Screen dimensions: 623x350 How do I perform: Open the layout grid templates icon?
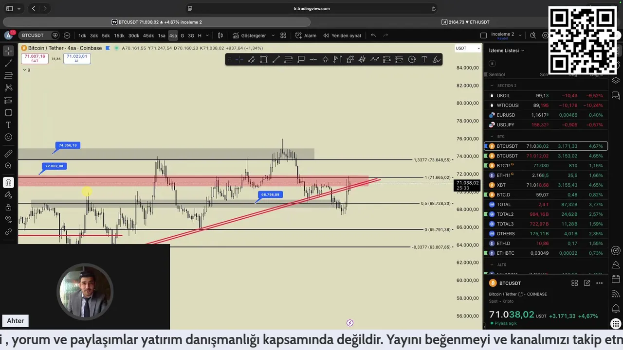(x=283, y=35)
